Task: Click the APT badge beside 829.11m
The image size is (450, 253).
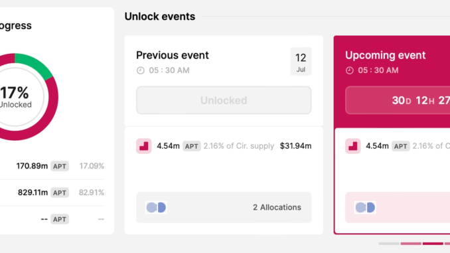Action: point(60,193)
